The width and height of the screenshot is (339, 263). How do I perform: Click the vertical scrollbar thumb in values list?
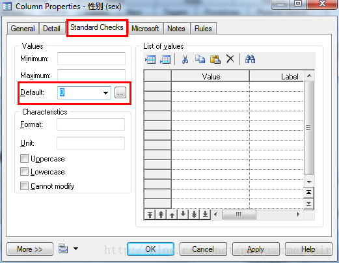(308, 128)
